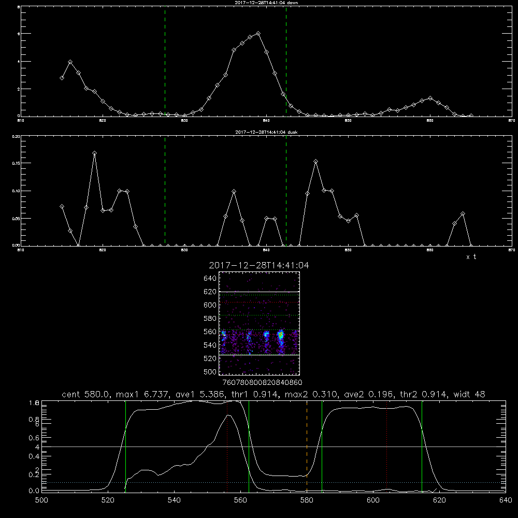Viewport: 518px width, 518px height.
Task: Click heatmap y-axis label 580
Action: coord(210,318)
